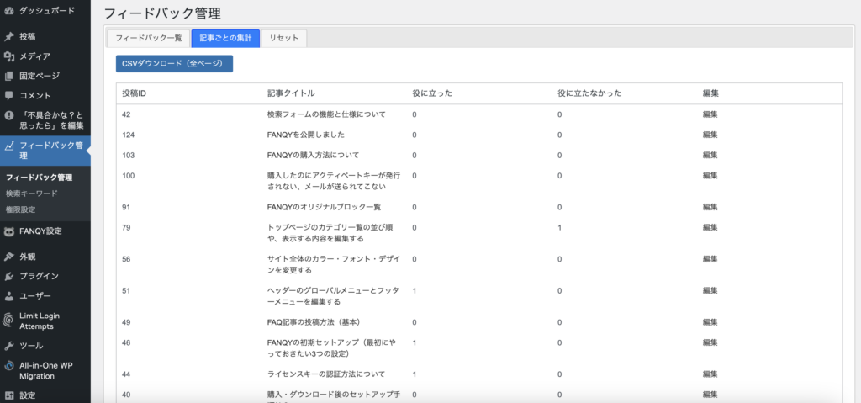Switch to the フィードバック一覧 tab
This screenshot has width=861, height=403.
pos(148,39)
